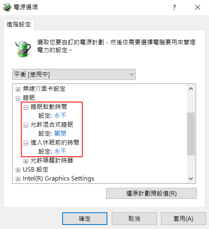The image size is (209, 229).
Task: Collapse the 睡眠啟動時間 node
Action: tap(26, 107)
